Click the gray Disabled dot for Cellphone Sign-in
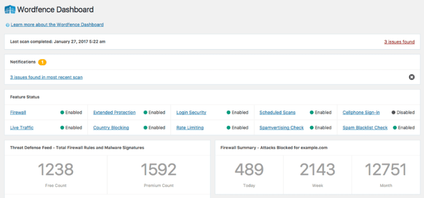The height and width of the screenshot is (198, 424). pos(393,112)
